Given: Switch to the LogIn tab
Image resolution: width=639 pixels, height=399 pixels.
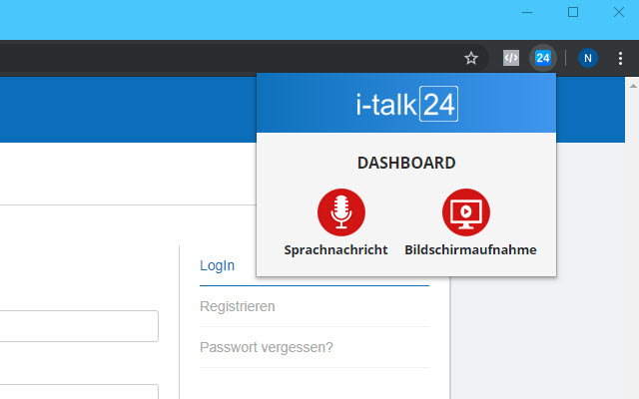Looking at the screenshot, I should coord(217,265).
